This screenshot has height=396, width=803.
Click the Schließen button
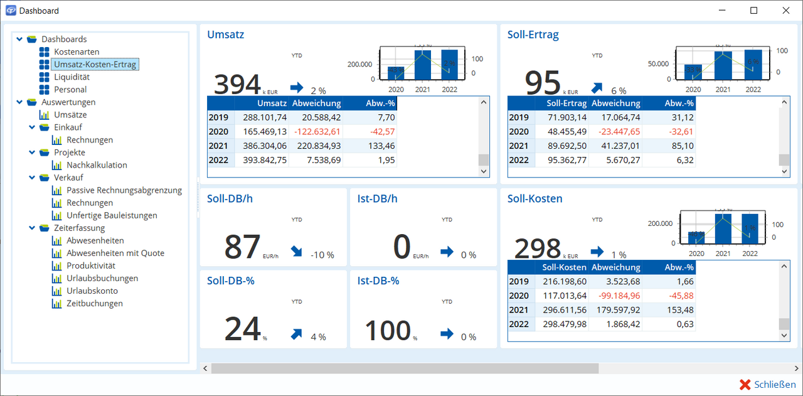click(x=768, y=385)
